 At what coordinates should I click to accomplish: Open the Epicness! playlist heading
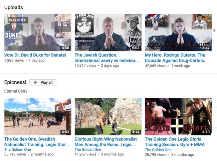tap(15, 82)
